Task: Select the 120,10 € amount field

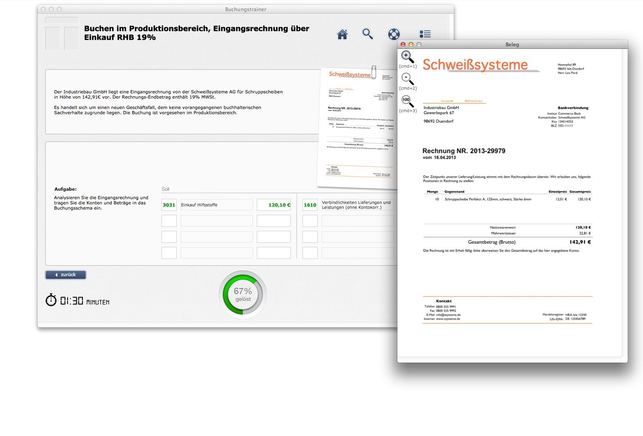Action: [x=274, y=205]
